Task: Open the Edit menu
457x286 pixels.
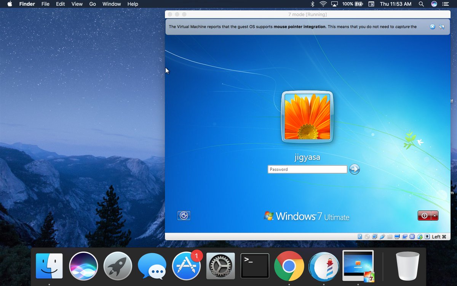Action: coord(60,4)
